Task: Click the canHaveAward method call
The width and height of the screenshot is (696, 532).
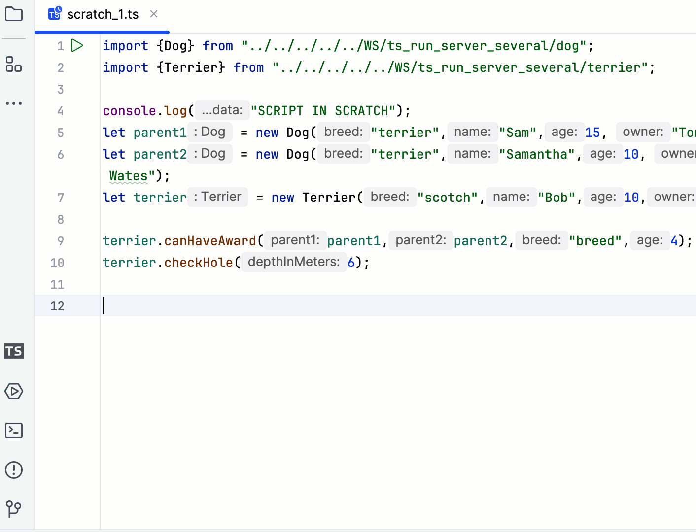Action: pyautogui.click(x=210, y=241)
